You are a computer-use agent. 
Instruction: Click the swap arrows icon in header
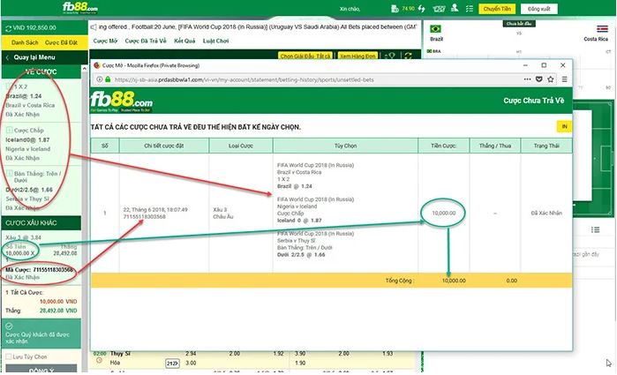[x=422, y=8]
